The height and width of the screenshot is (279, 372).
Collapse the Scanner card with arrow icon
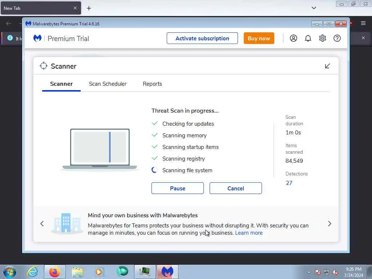[327, 66]
